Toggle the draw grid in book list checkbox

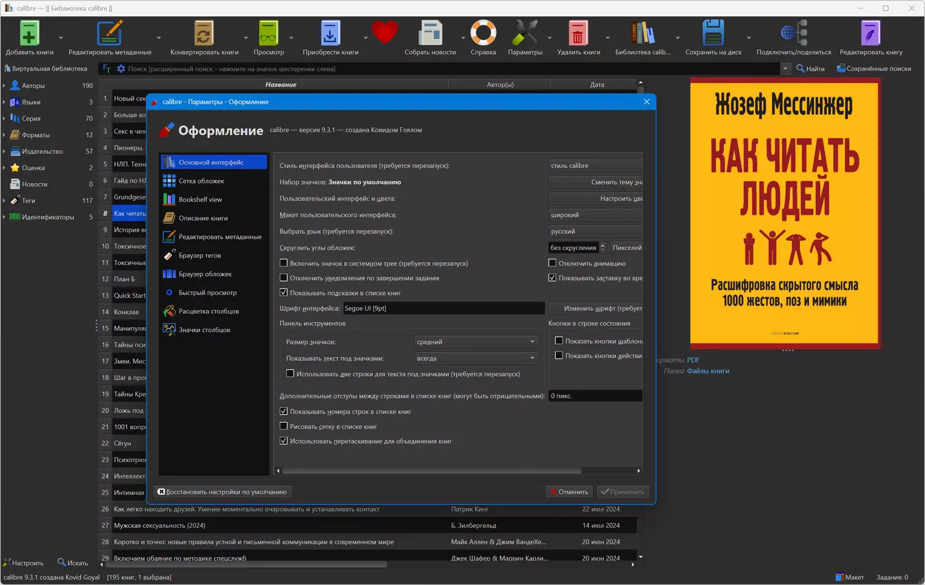284,426
